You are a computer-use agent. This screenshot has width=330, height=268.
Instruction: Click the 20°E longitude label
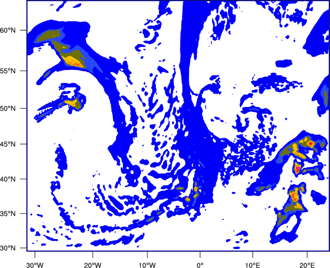click(307, 265)
